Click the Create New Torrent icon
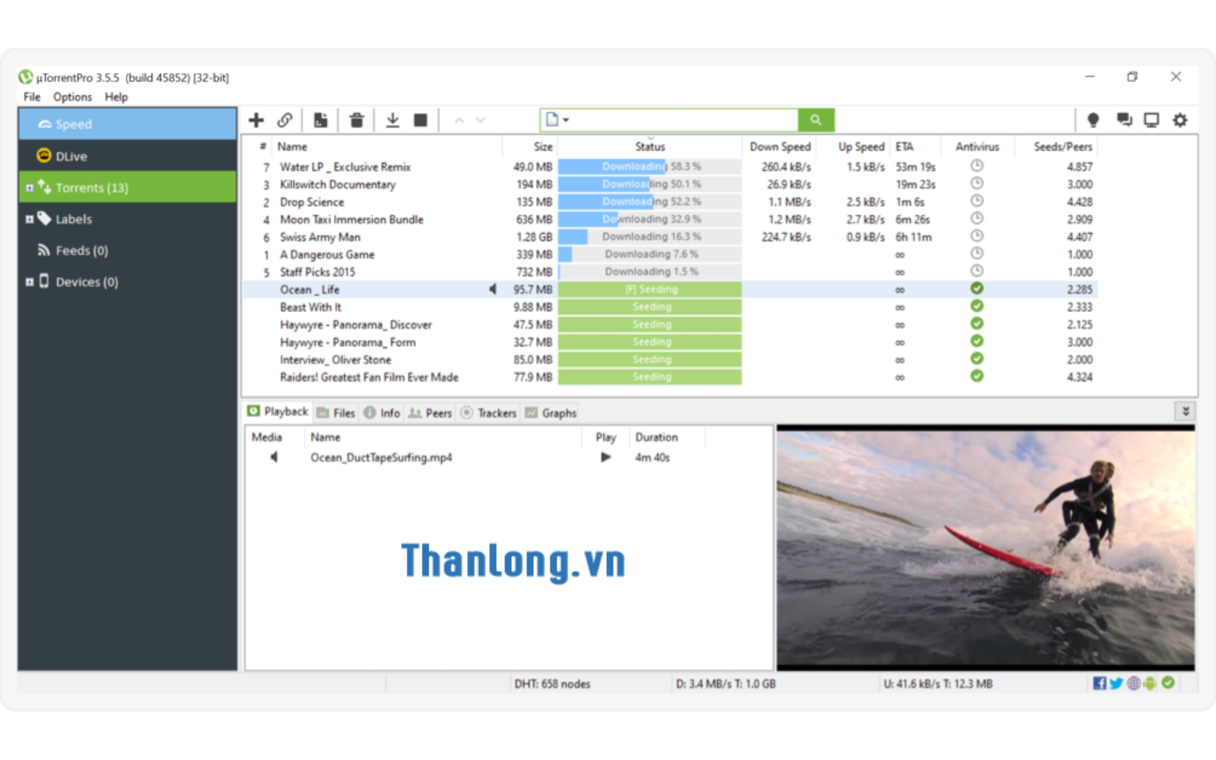The height and width of the screenshot is (760, 1216). [x=321, y=120]
